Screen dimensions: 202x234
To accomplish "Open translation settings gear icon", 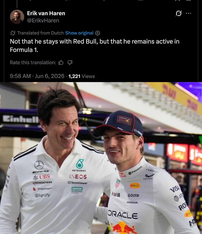I will click(x=98, y=33).
